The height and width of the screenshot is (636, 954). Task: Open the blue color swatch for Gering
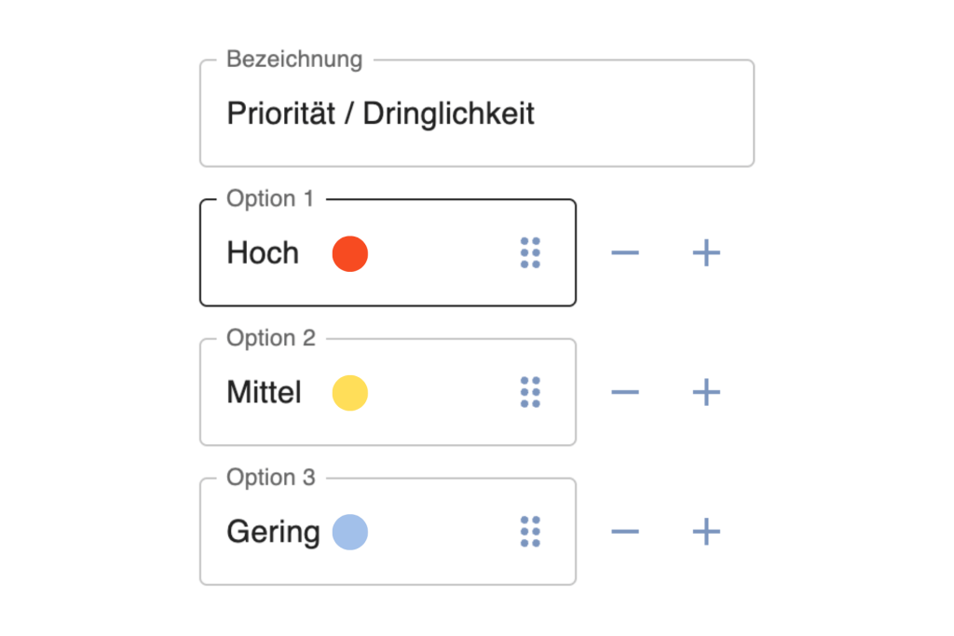pyautogui.click(x=349, y=532)
